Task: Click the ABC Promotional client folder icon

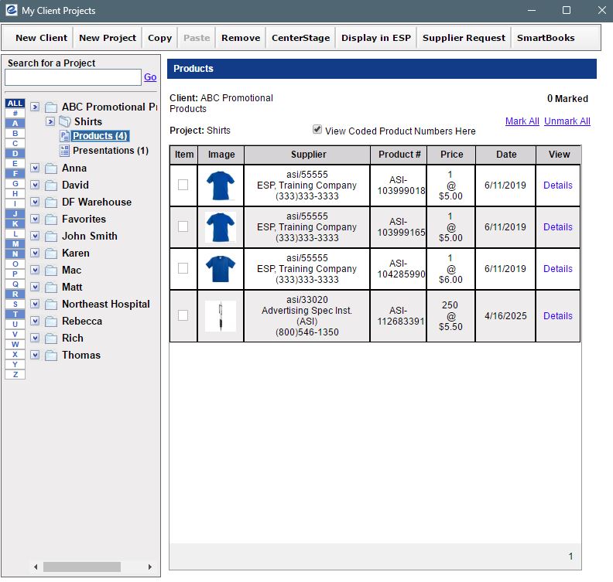Action: click(x=51, y=107)
